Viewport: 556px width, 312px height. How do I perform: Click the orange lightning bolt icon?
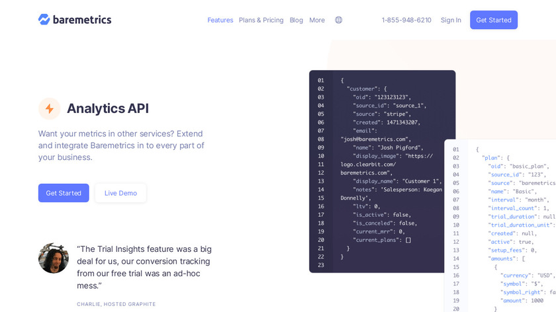pyautogui.click(x=50, y=108)
